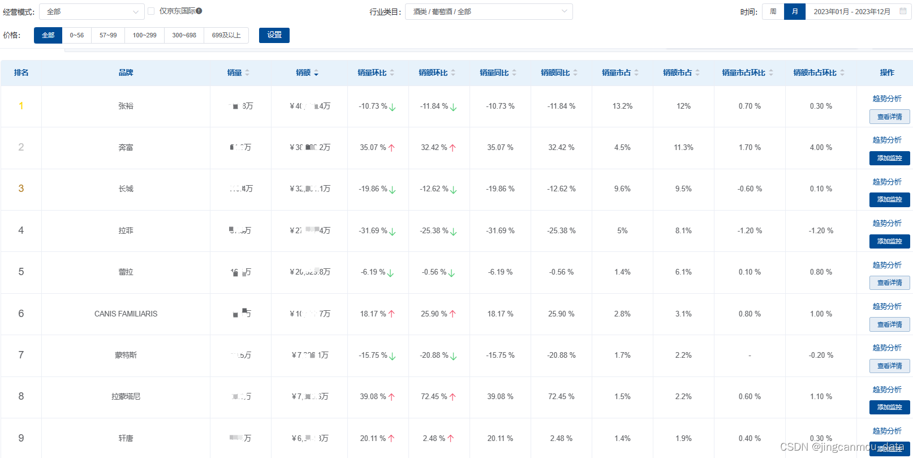Click the date range 2023年01月 - 2023年12月 field
This screenshot has width=913, height=458.
coord(859,11)
